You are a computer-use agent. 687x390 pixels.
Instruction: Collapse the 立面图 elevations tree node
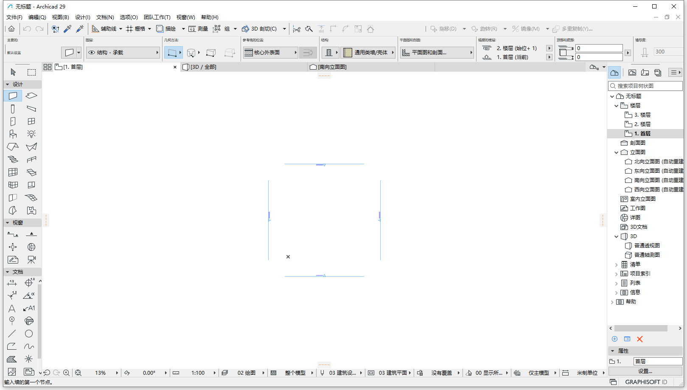coord(617,152)
